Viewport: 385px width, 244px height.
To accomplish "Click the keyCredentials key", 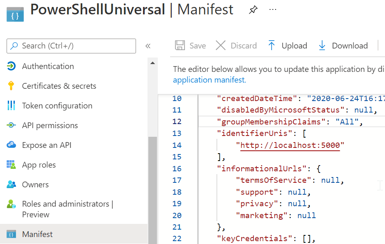I will click(254, 239).
